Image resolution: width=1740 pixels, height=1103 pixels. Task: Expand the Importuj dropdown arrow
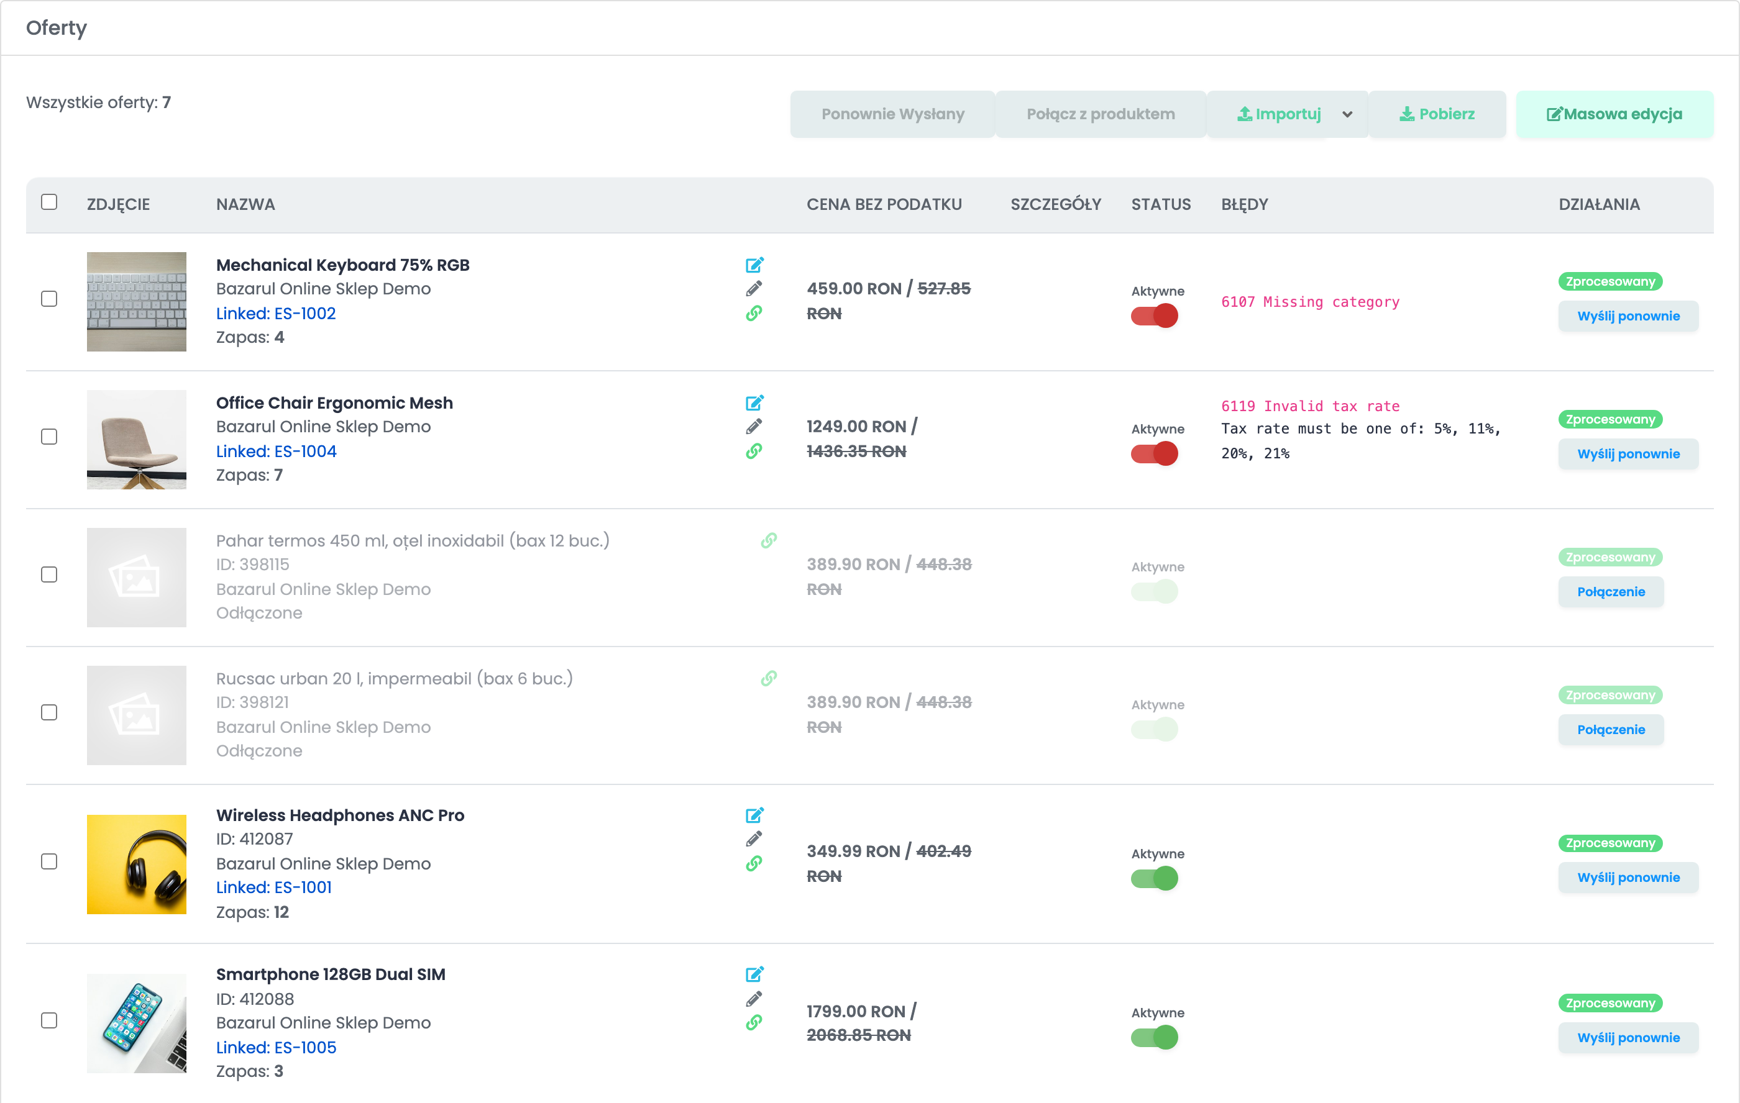pyautogui.click(x=1347, y=114)
